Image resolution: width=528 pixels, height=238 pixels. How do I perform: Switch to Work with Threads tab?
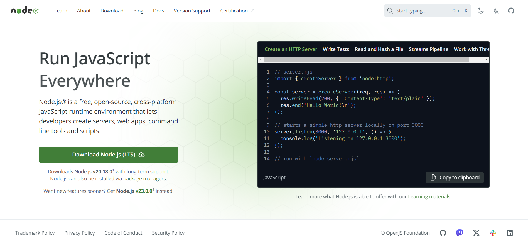coord(471,49)
